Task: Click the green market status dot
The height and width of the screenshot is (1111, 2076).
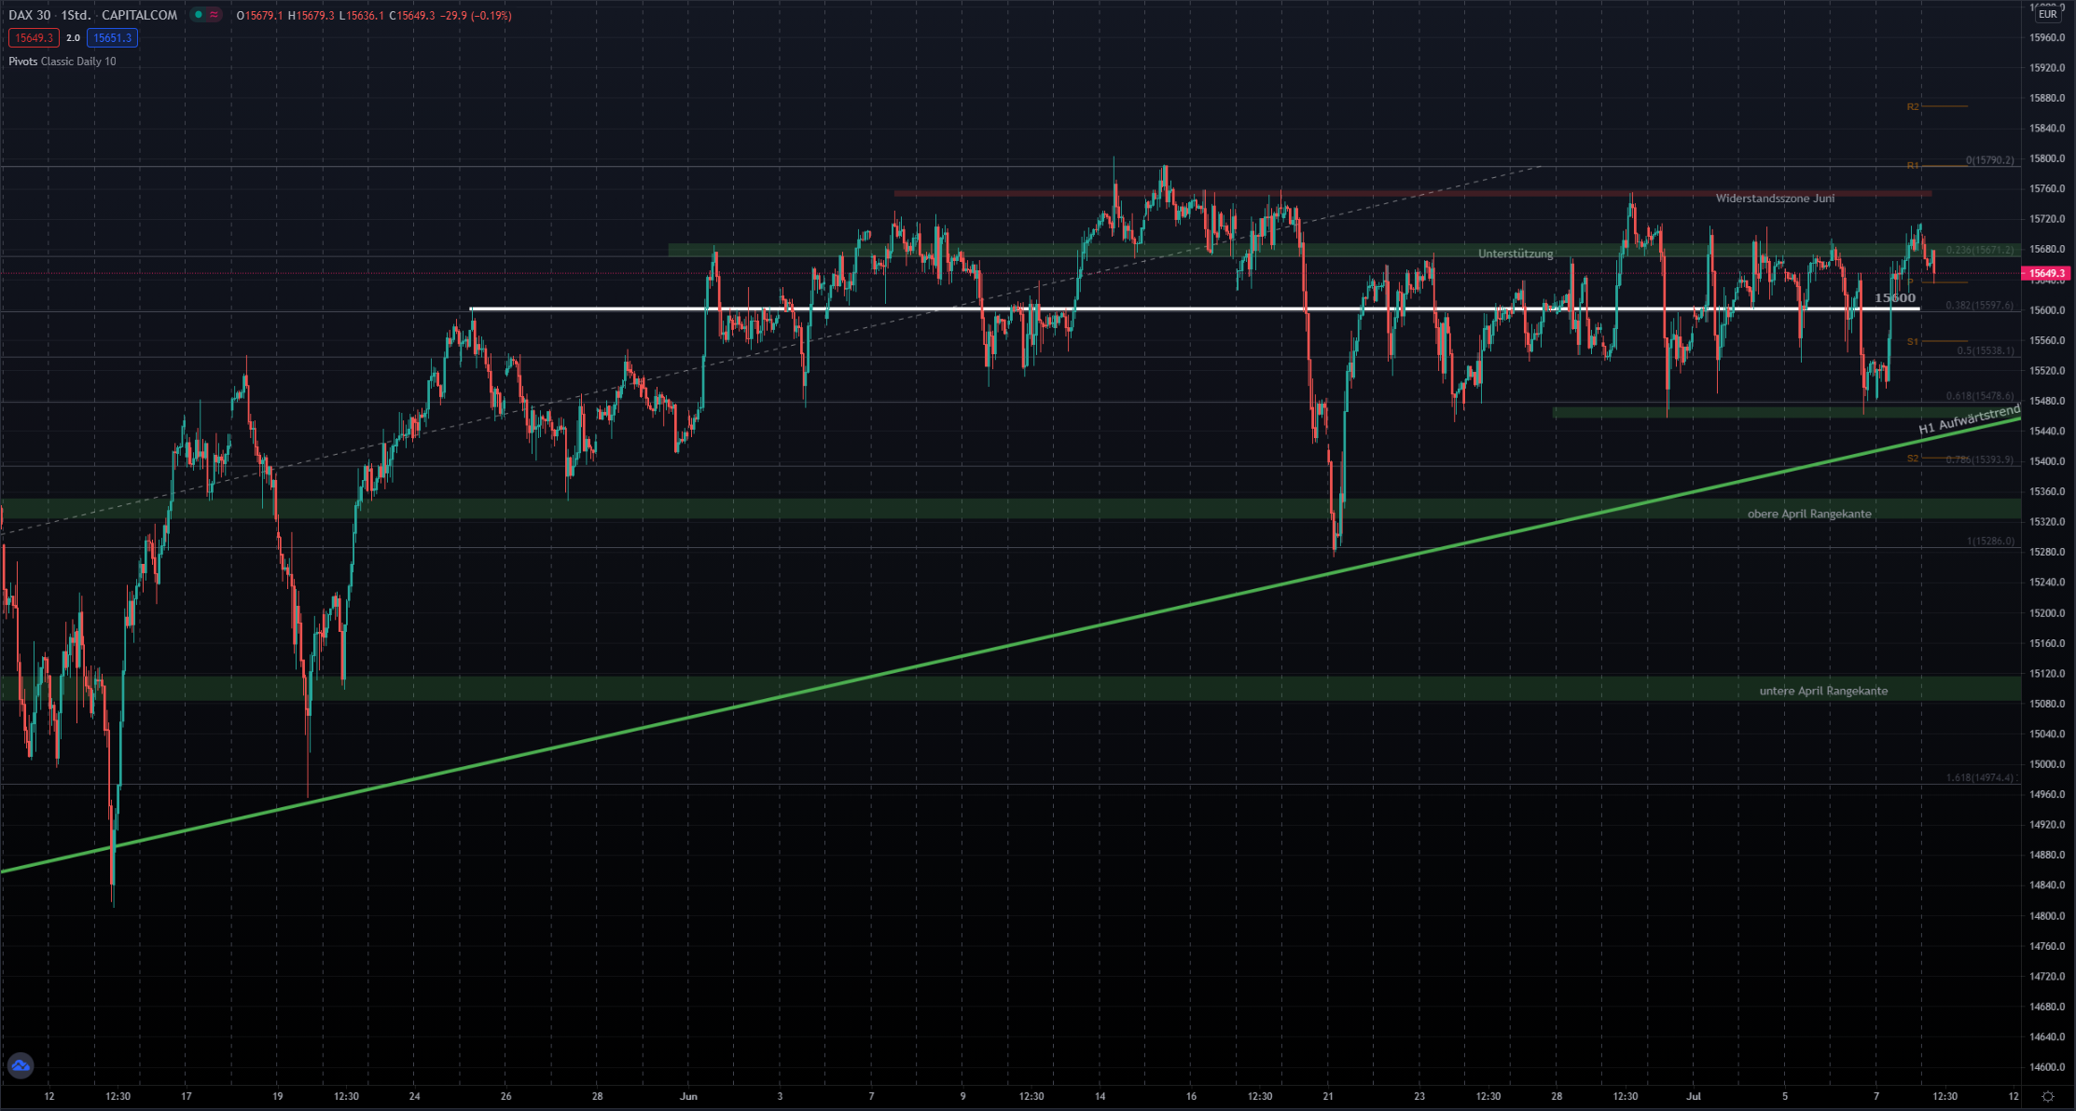Action: coord(199,15)
